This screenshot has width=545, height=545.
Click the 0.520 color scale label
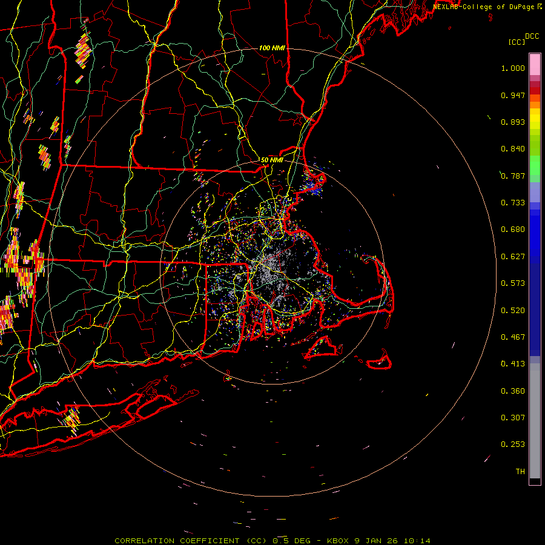(x=513, y=311)
